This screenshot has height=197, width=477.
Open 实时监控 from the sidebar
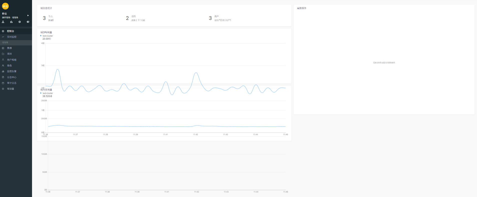pos(12,37)
